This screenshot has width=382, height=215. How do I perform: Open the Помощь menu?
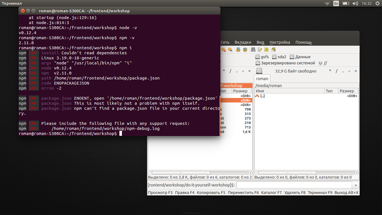[x=304, y=42]
